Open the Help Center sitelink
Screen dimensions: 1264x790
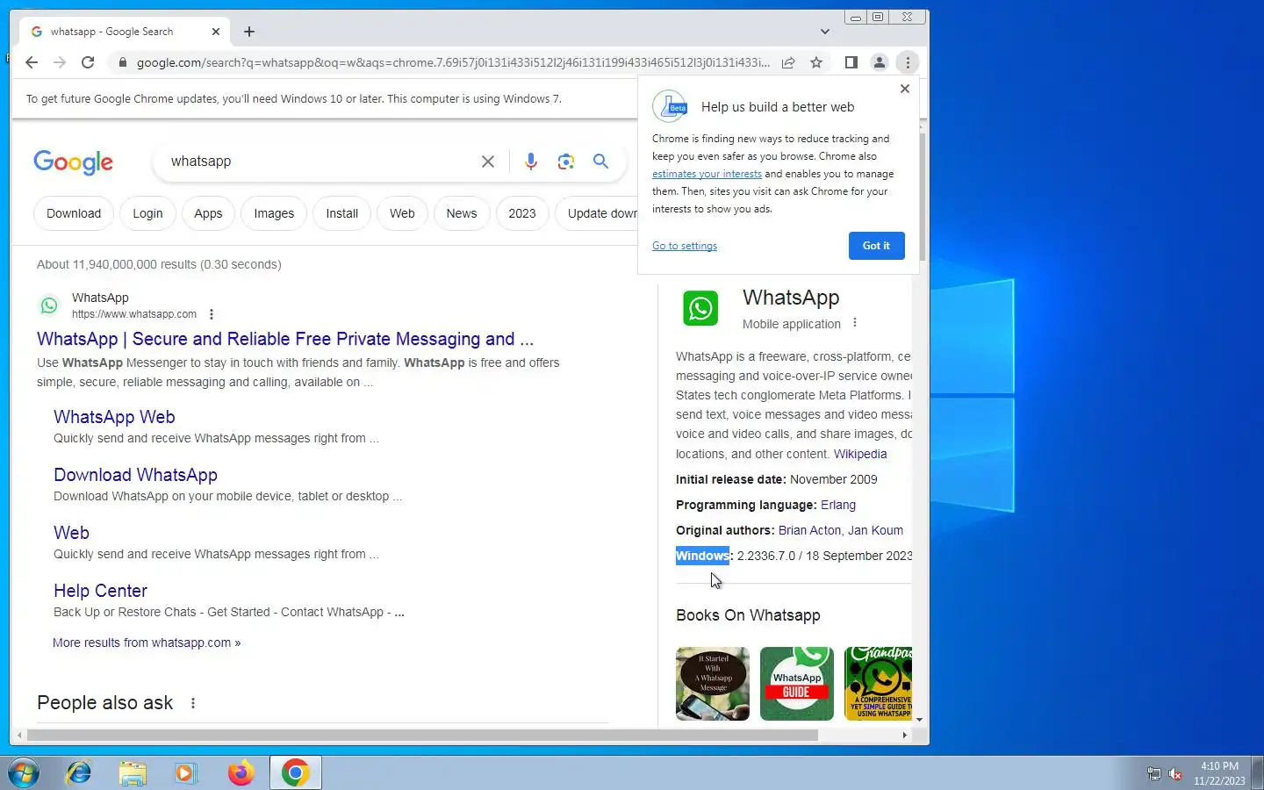click(x=100, y=591)
